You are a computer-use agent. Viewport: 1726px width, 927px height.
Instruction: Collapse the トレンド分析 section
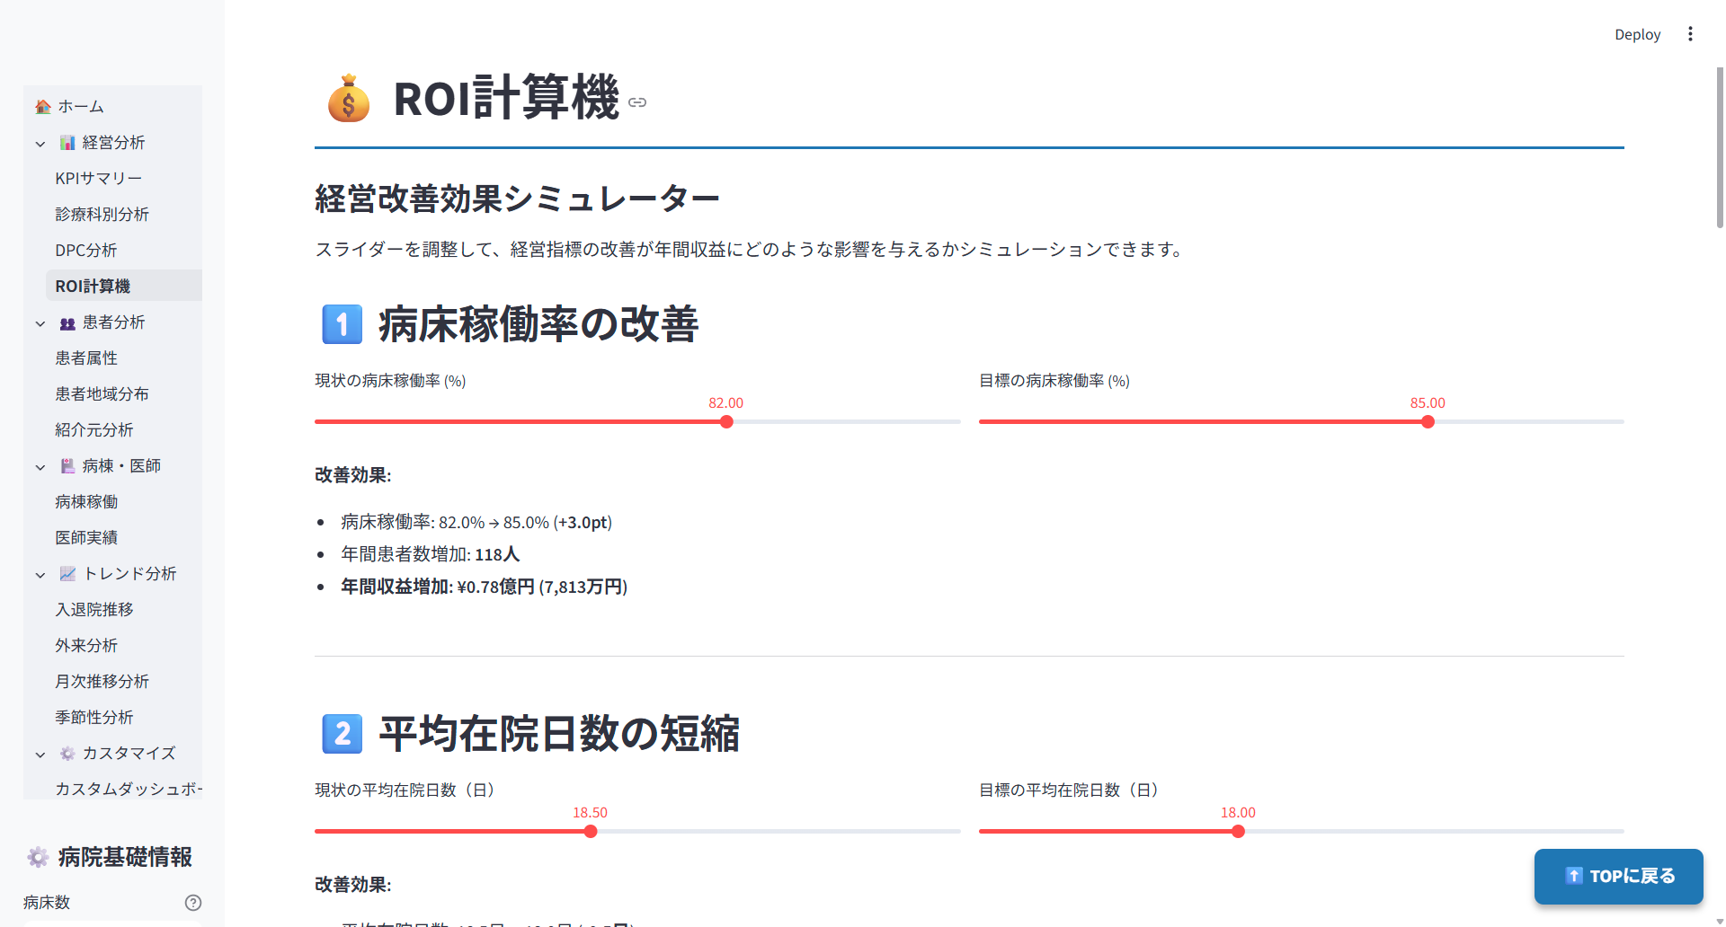(40, 575)
